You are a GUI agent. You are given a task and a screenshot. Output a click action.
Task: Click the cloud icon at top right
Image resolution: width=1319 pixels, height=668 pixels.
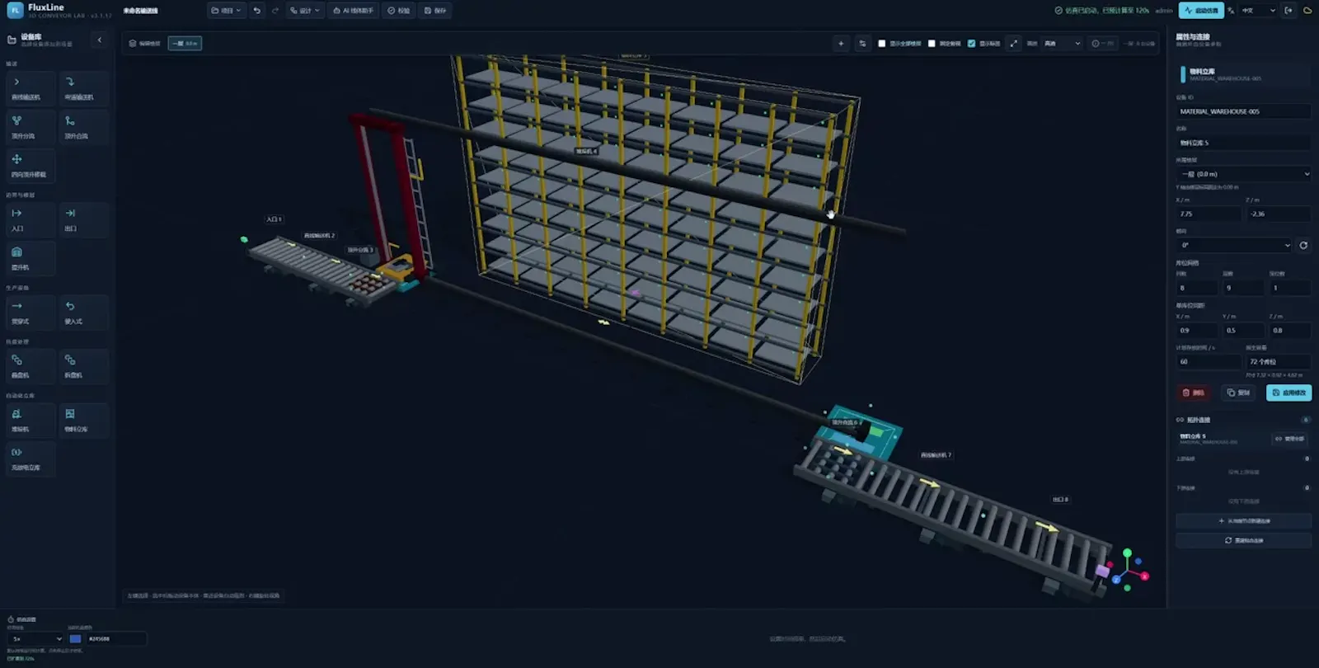[1307, 11]
